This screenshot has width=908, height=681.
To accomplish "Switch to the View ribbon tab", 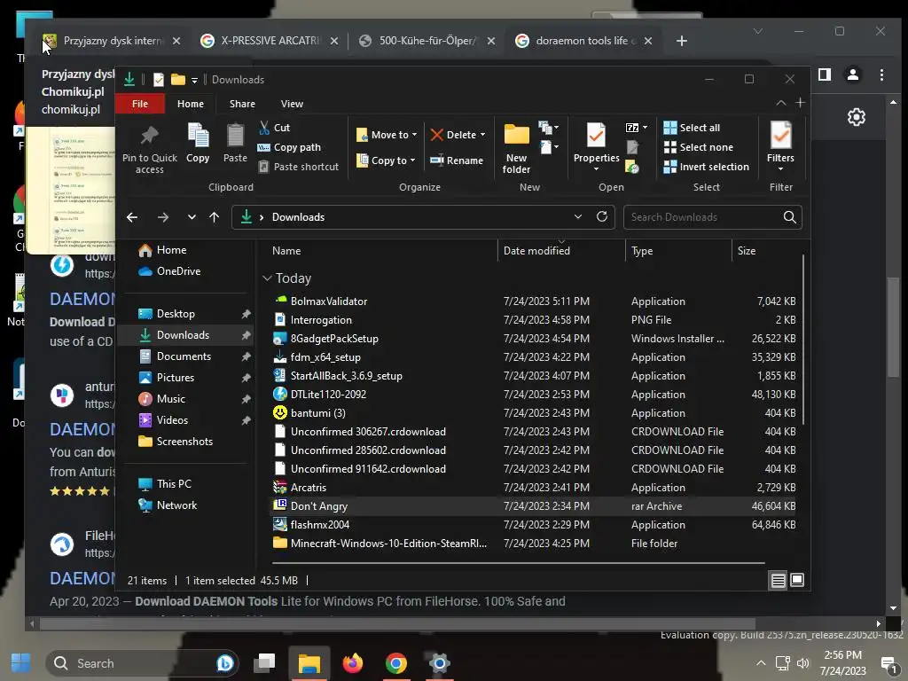I will tap(292, 104).
